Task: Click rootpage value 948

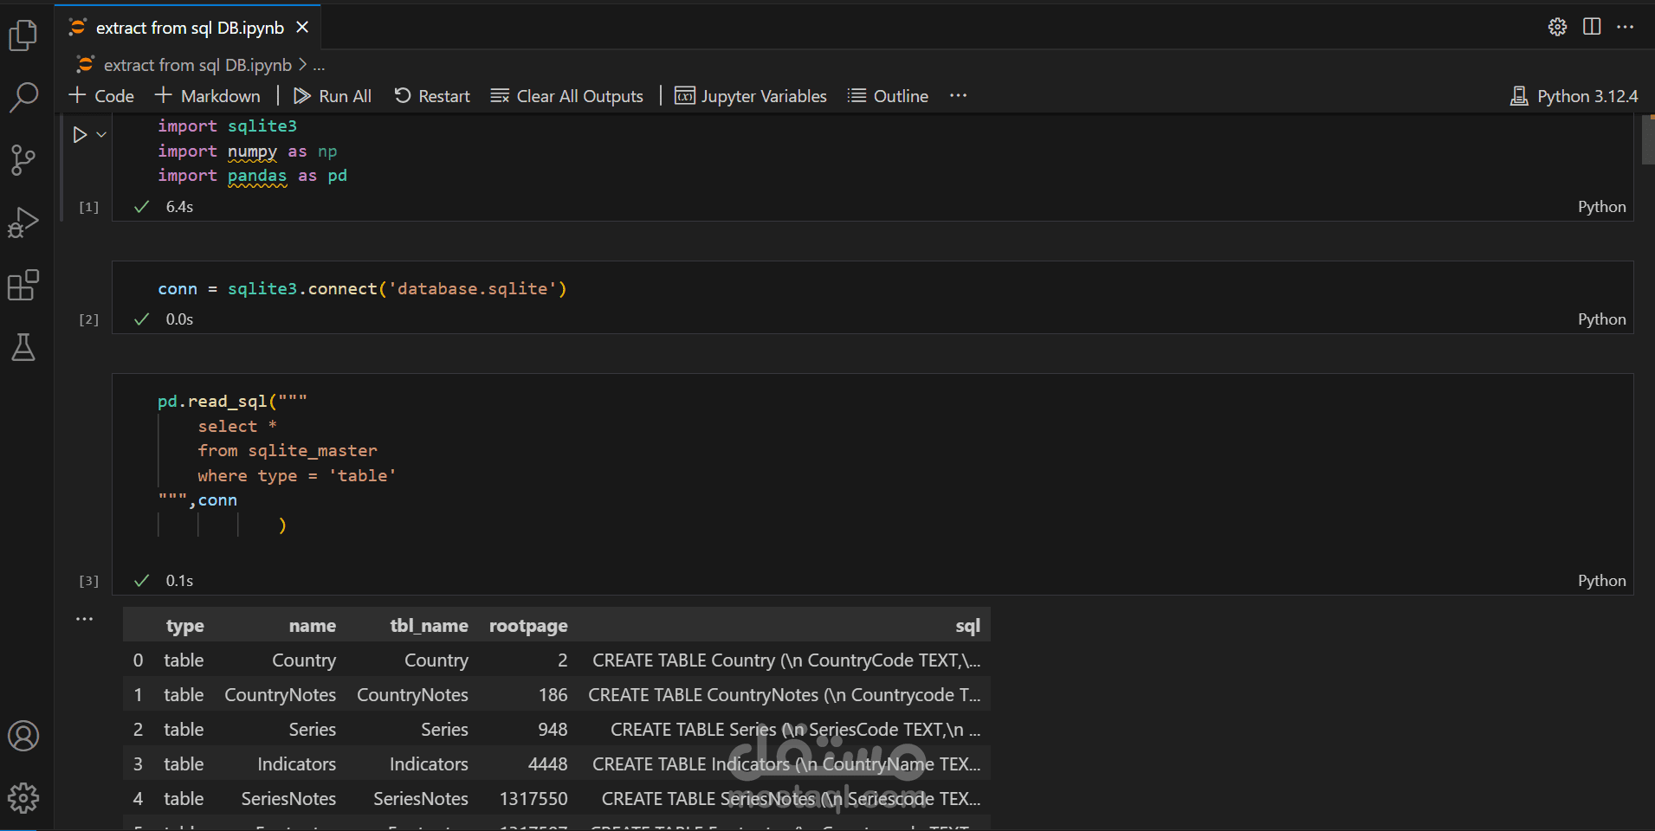Action: [x=553, y=730]
